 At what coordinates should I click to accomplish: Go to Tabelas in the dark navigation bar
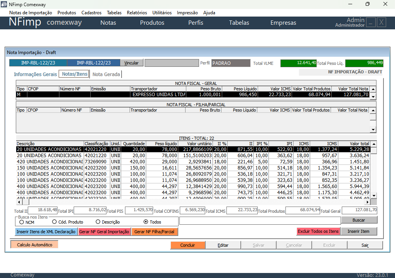point(239,23)
